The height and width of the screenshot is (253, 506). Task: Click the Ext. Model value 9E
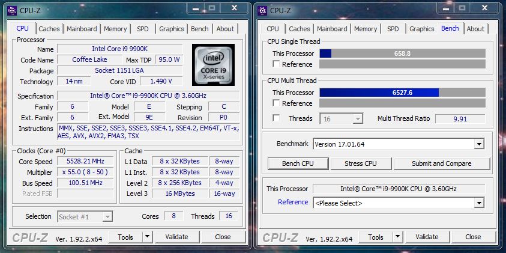(149, 117)
